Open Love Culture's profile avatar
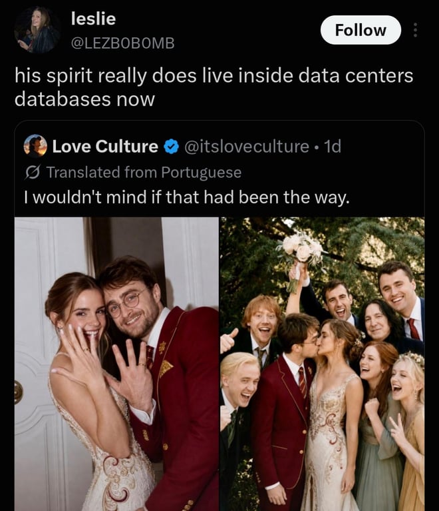The height and width of the screenshot is (511, 439). pyautogui.click(x=35, y=146)
